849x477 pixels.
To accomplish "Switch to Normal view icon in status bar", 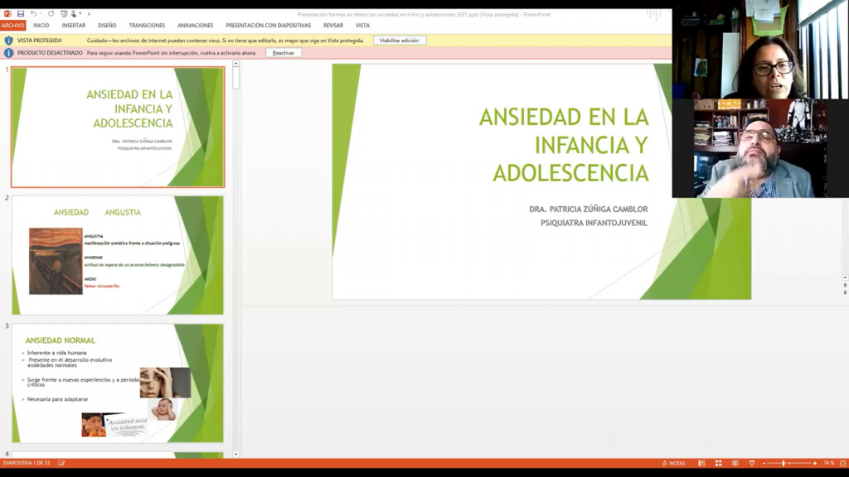I will click(701, 463).
